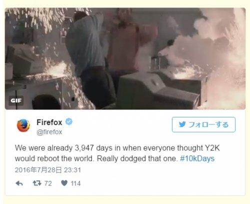Like the tweet with the heart icon
250x204 pixels.
point(64,183)
